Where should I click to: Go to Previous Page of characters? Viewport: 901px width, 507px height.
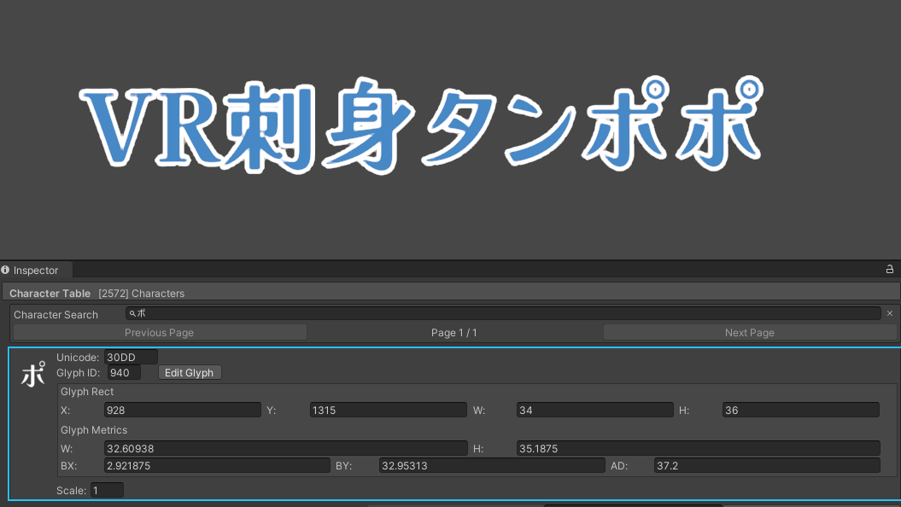(x=159, y=333)
